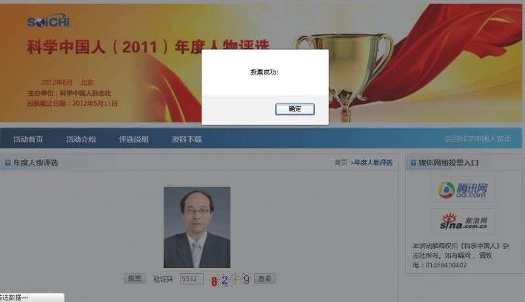The width and height of the screenshot is (525, 302).
Task: Confirm the dialog with the 确定 button
Action: tap(295, 109)
